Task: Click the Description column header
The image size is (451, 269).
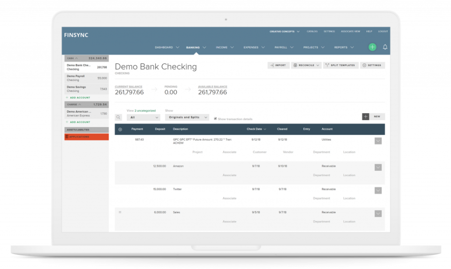Action: pos(180,129)
